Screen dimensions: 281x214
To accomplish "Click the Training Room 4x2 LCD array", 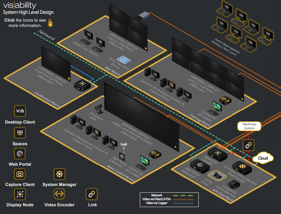I will 208,70.
